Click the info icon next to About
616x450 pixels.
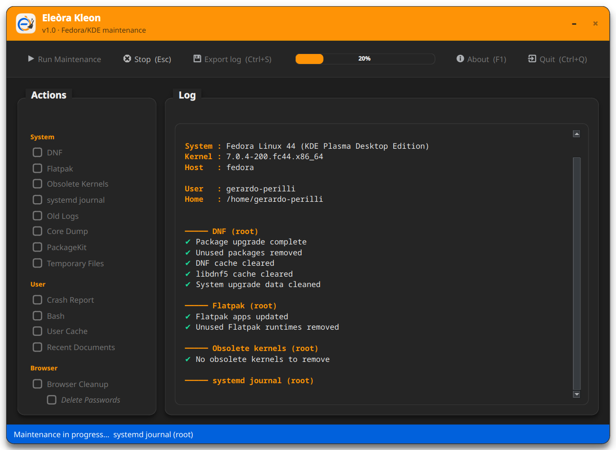tap(460, 59)
